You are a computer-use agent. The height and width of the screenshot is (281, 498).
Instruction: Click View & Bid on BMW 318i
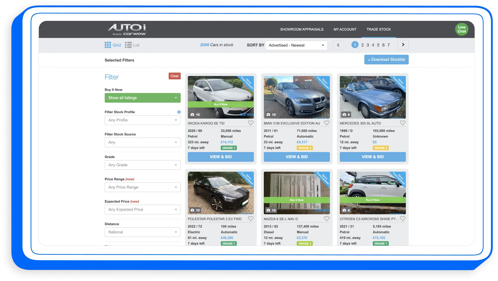(x=297, y=157)
